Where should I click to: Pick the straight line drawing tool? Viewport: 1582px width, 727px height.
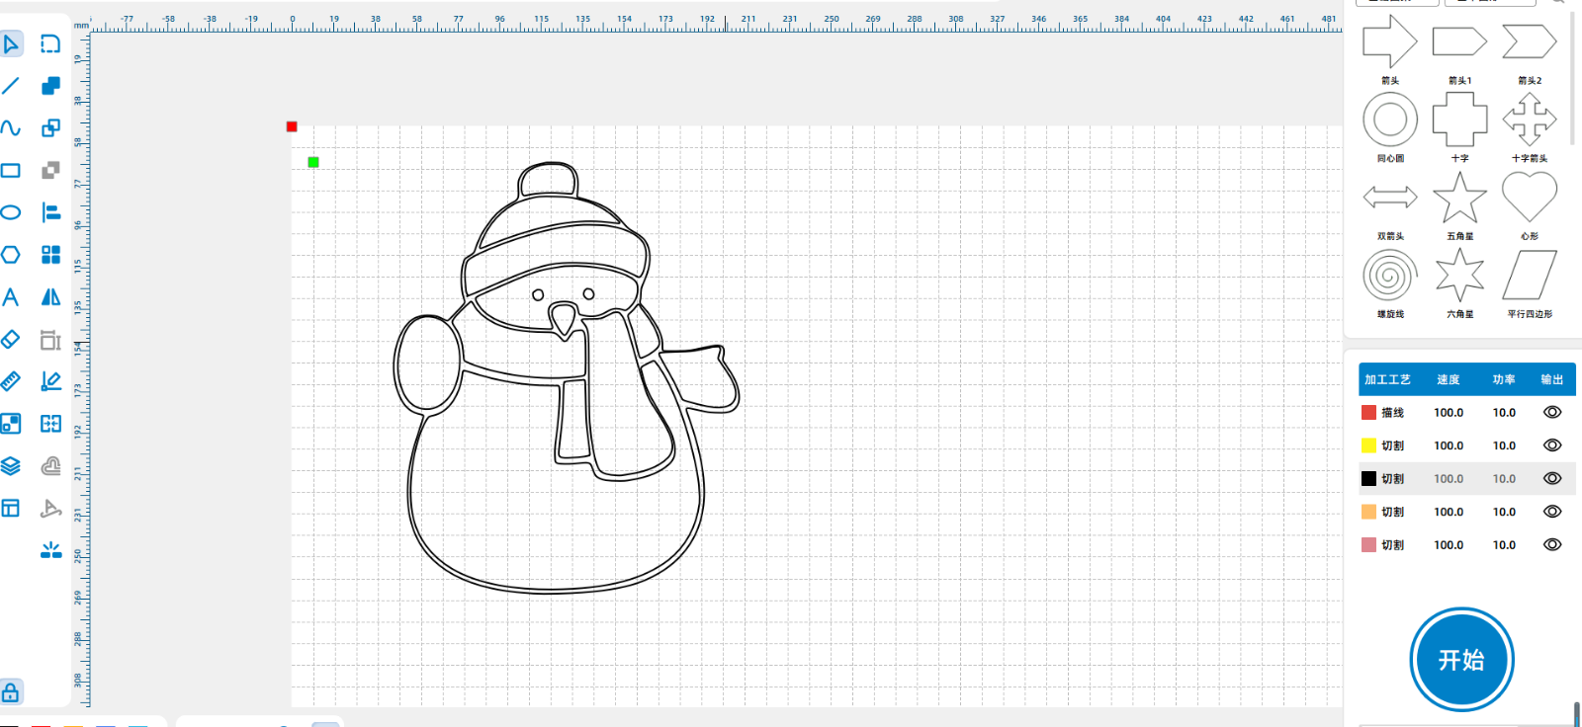[x=11, y=86]
